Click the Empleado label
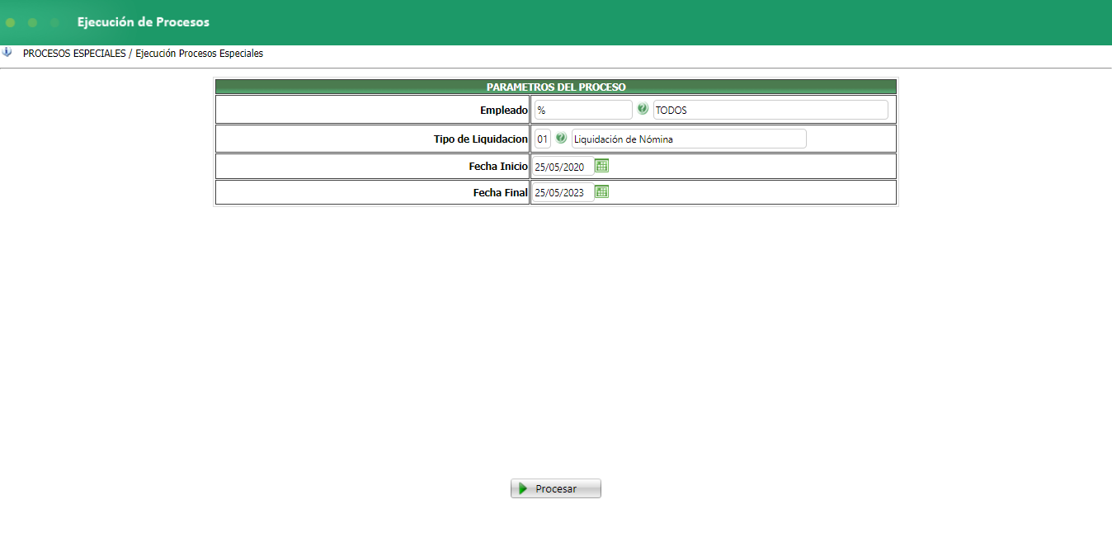This screenshot has width=1112, height=542. [x=504, y=110]
